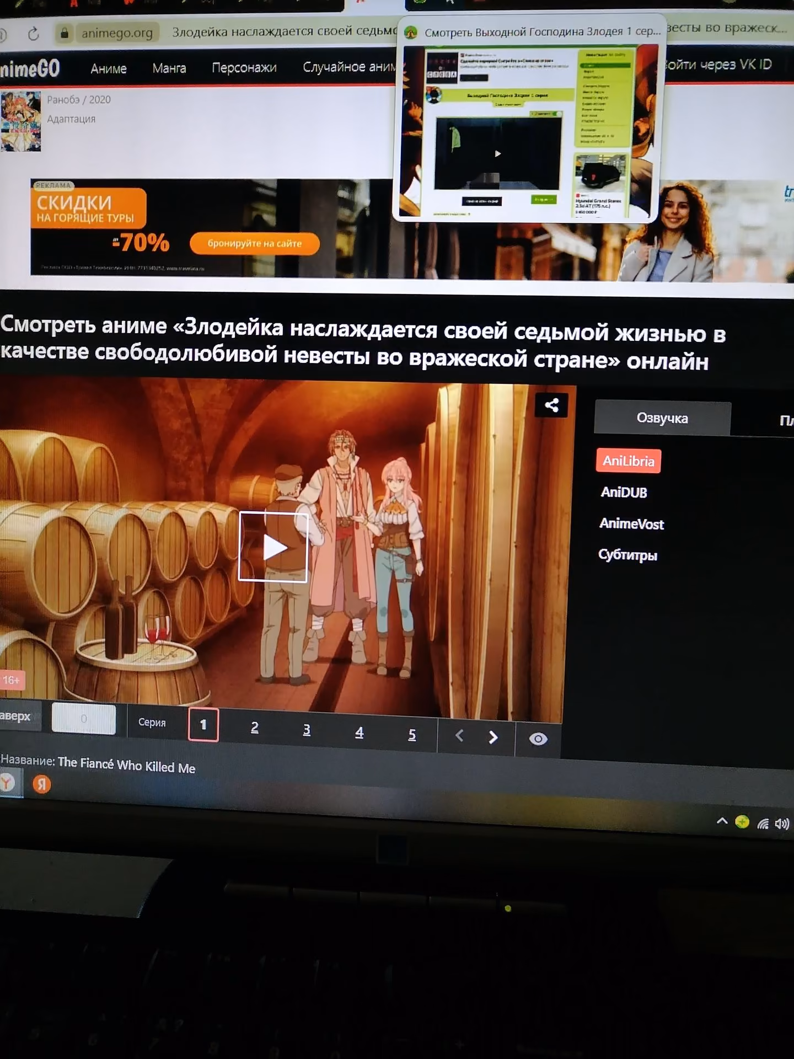The image size is (794, 1059).
Task: Select episode 5
Action: click(412, 734)
